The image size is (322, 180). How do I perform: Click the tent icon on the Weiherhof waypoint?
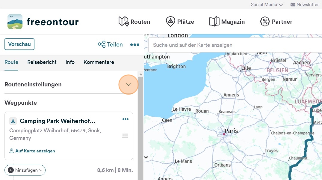click(13, 121)
